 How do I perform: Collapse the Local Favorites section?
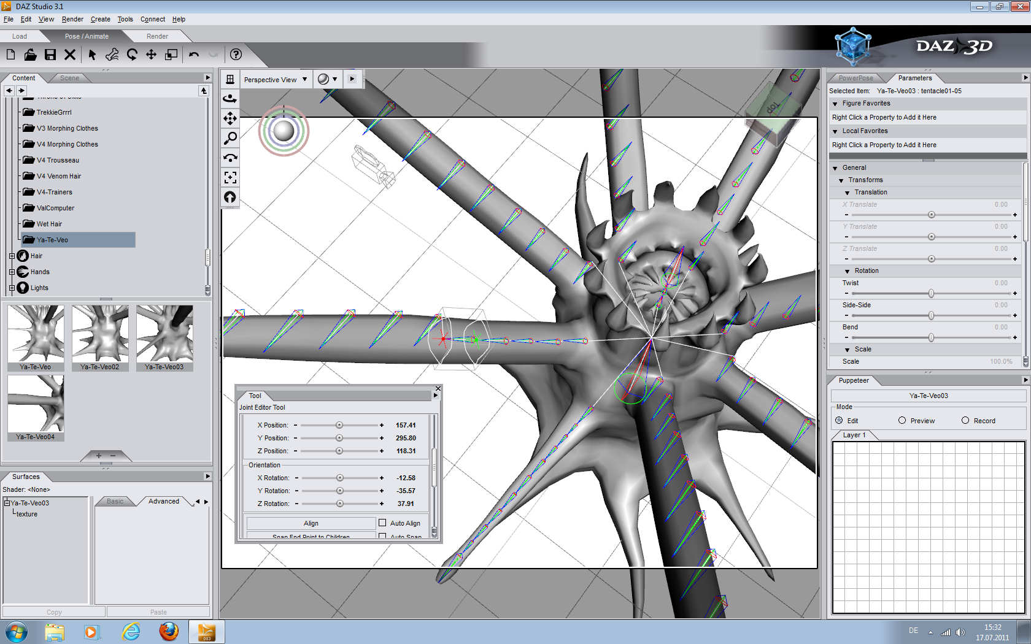pyautogui.click(x=835, y=131)
